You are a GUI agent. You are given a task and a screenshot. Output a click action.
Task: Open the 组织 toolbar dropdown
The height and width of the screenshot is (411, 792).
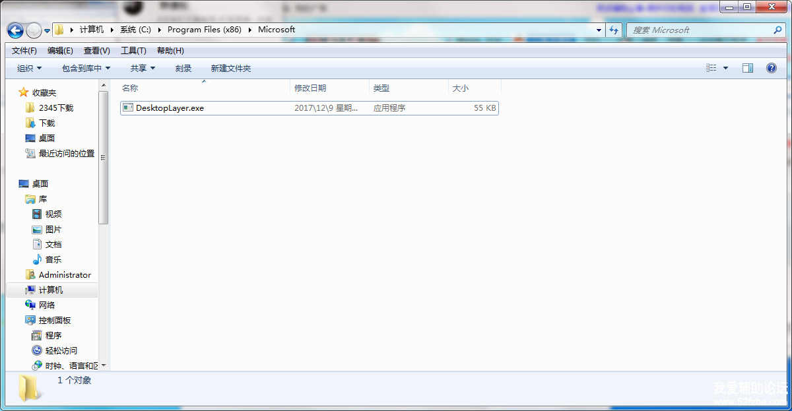tap(30, 69)
